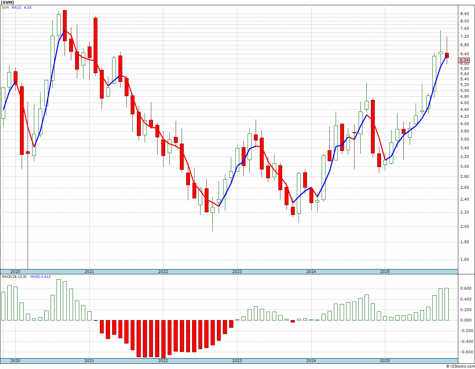Select 2022 on the MACD panel time axis
Image resolution: width=475 pixels, height=369 pixels.
point(163,361)
